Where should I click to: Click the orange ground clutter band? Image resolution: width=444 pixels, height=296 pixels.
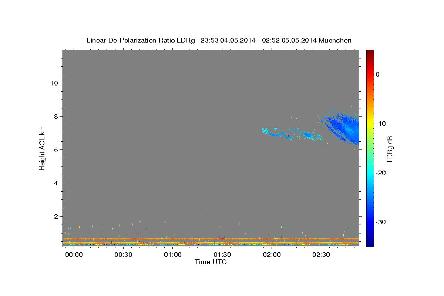click(x=211, y=239)
